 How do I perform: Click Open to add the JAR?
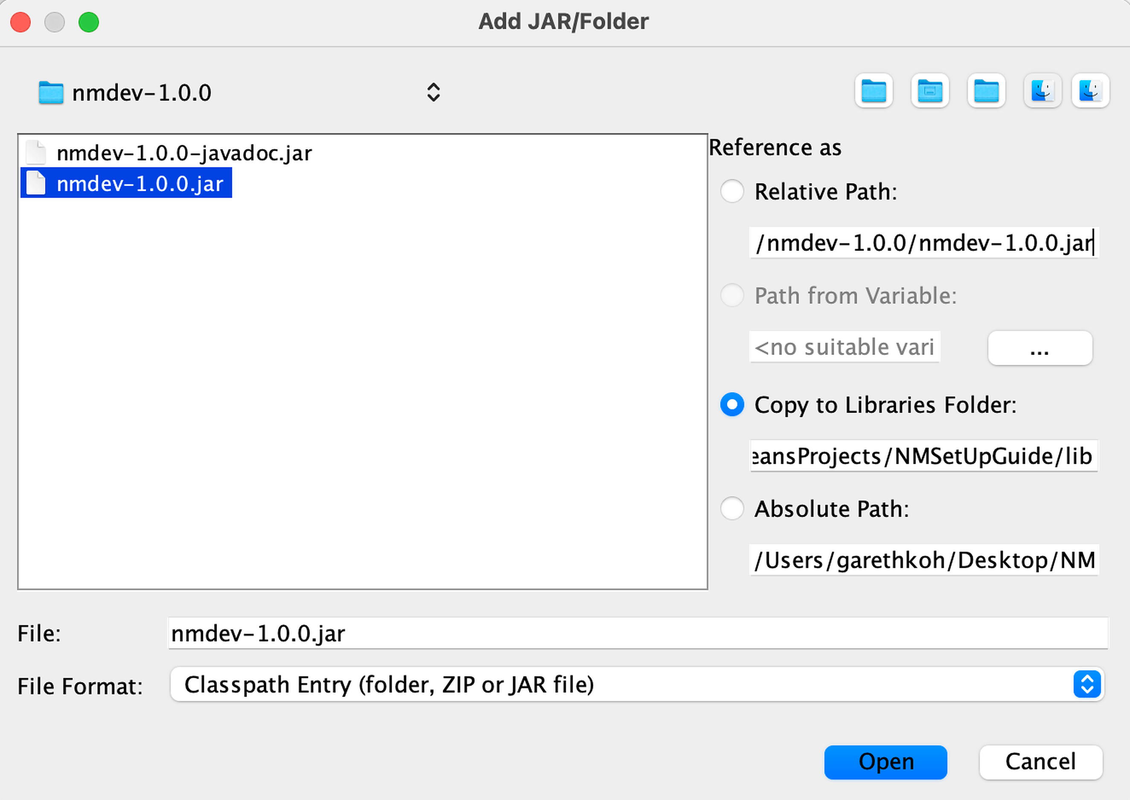[x=885, y=762]
